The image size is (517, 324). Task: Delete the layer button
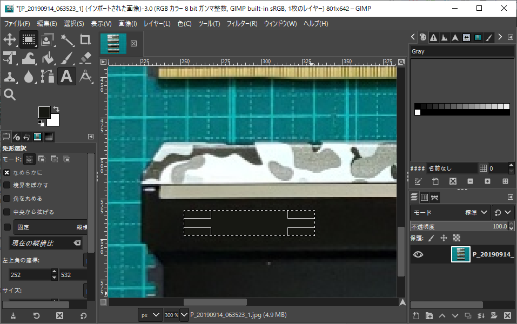tap(507, 316)
